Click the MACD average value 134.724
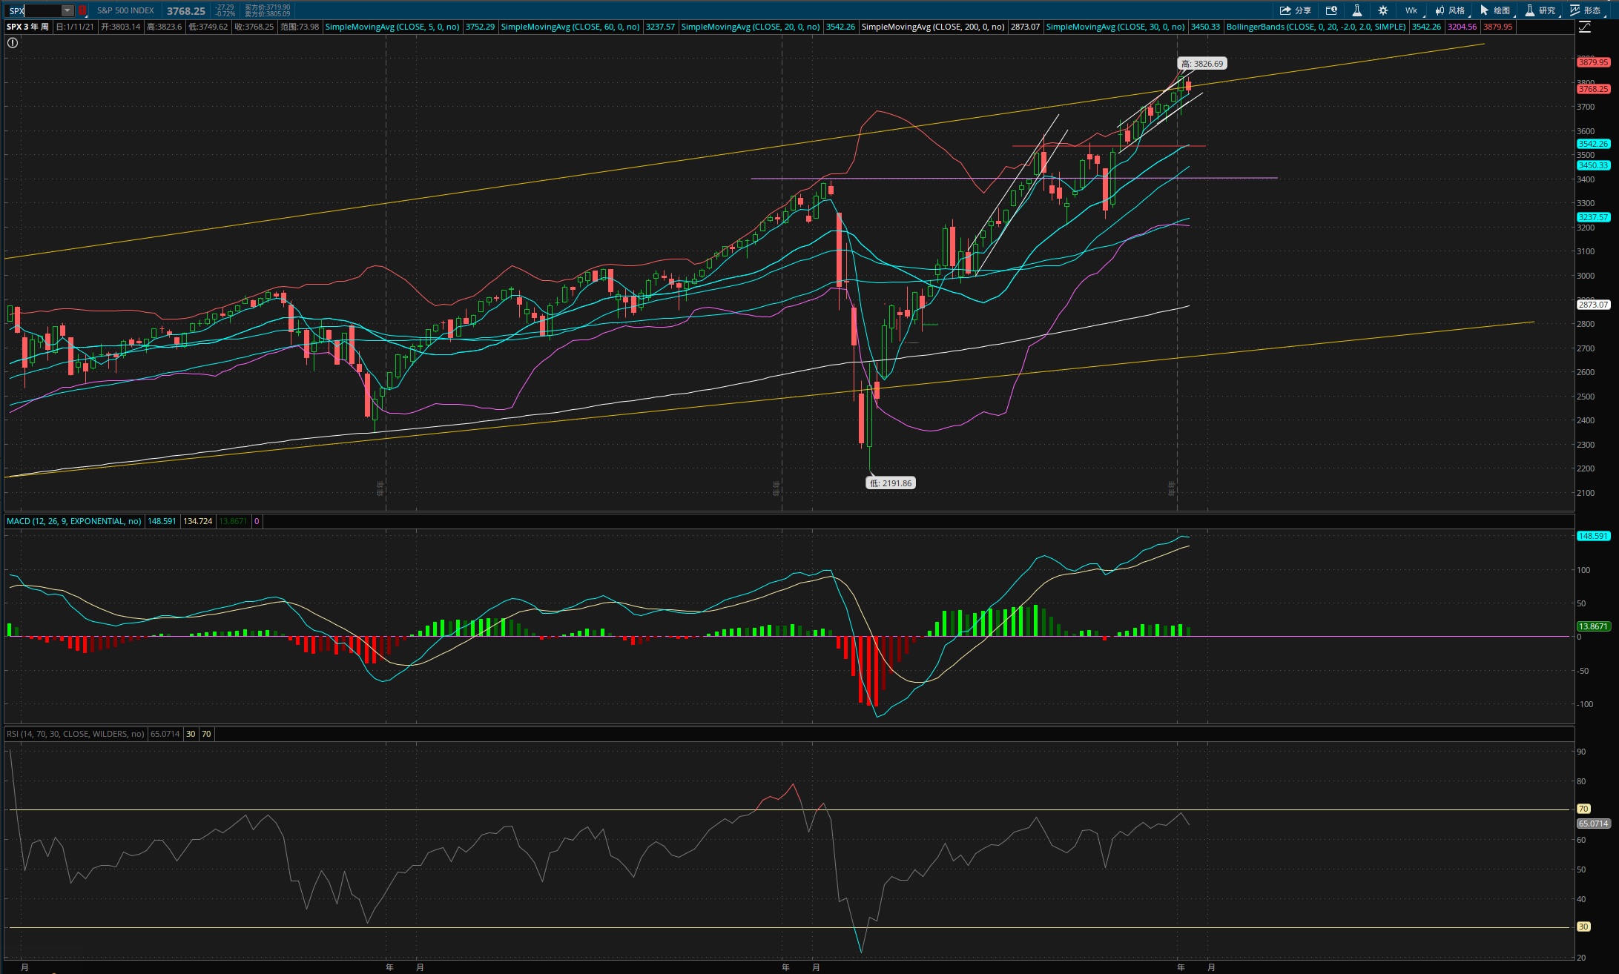 tap(198, 521)
